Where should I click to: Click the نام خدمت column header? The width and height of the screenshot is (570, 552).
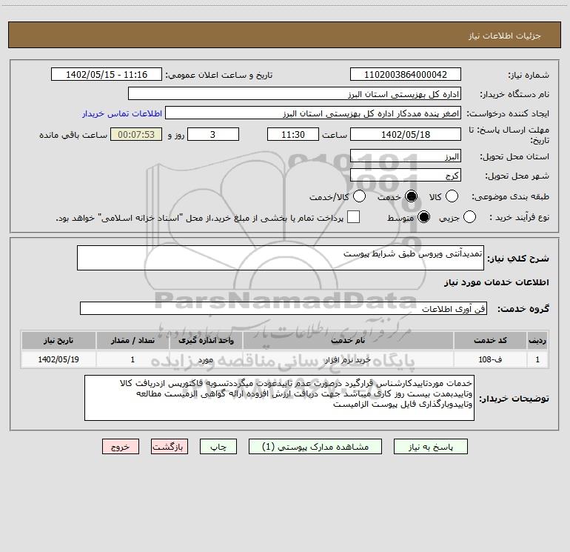coord(348,340)
